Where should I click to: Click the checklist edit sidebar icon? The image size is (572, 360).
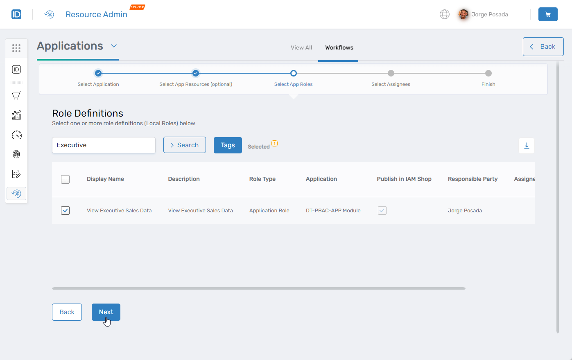[x=16, y=174]
